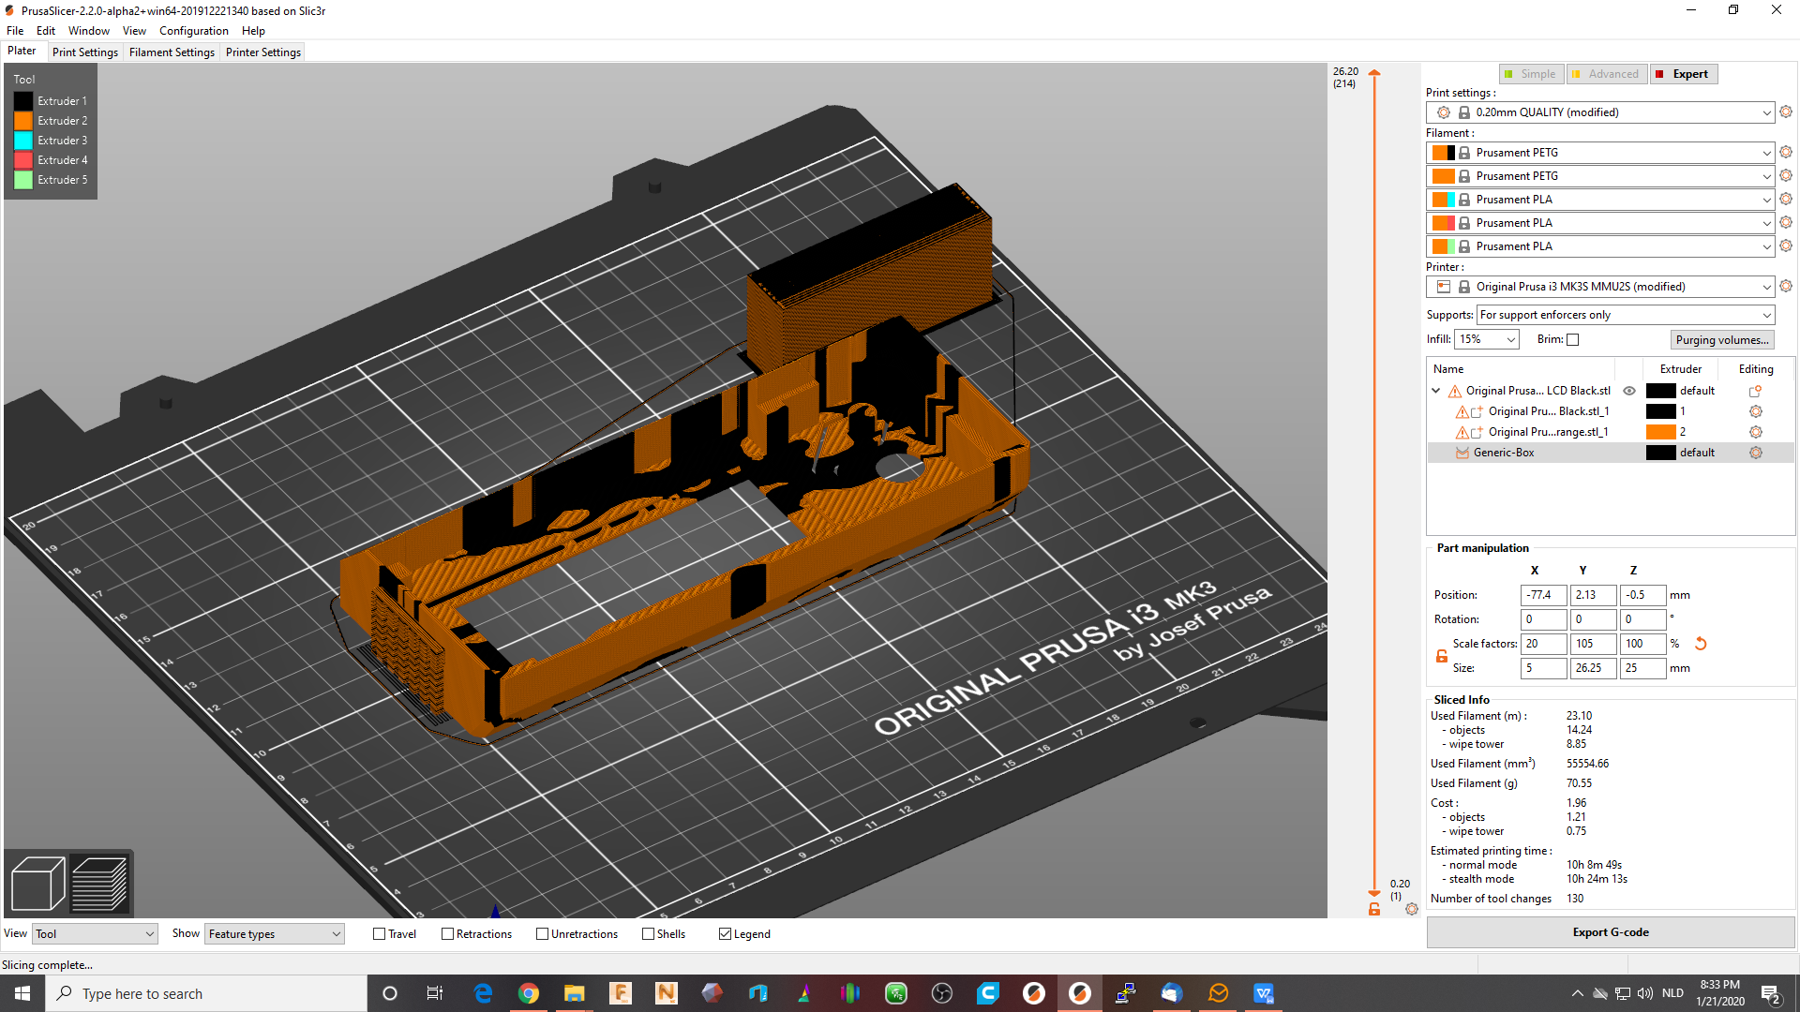This screenshot has height=1012, width=1800.
Task: Click the Export G-code button
Action: coord(1610,931)
